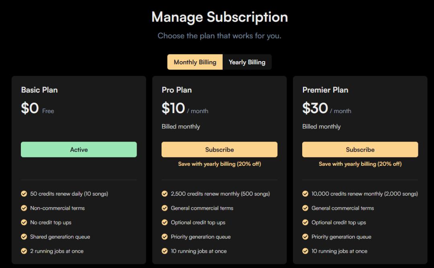Subscribe to the Premier Plan
The width and height of the screenshot is (434, 268).
pos(360,150)
